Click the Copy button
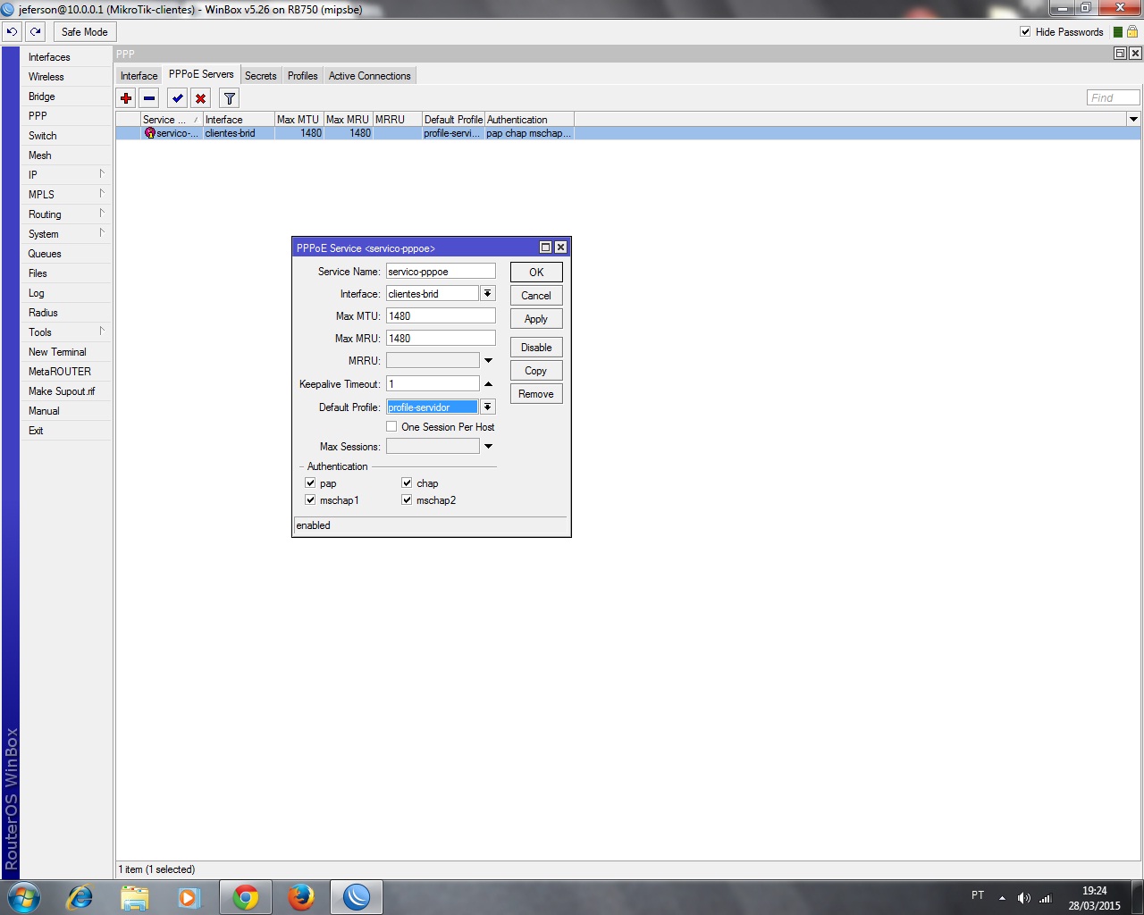This screenshot has height=915, width=1144. [536, 370]
